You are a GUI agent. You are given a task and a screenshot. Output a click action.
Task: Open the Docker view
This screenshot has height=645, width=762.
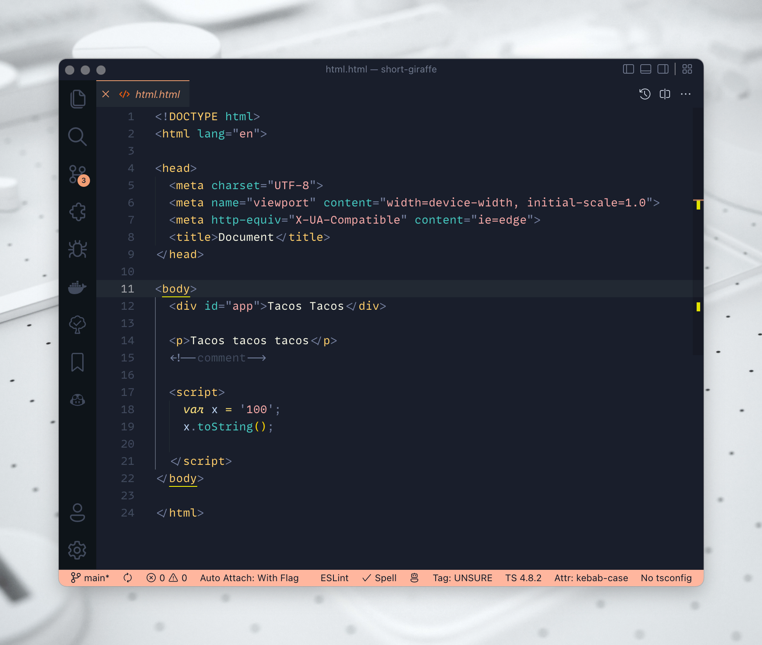pos(77,287)
